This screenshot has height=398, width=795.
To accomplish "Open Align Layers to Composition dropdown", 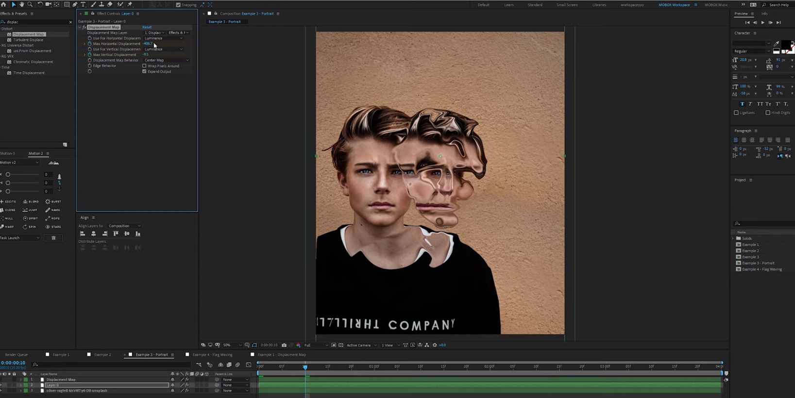I will (x=124, y=226).
